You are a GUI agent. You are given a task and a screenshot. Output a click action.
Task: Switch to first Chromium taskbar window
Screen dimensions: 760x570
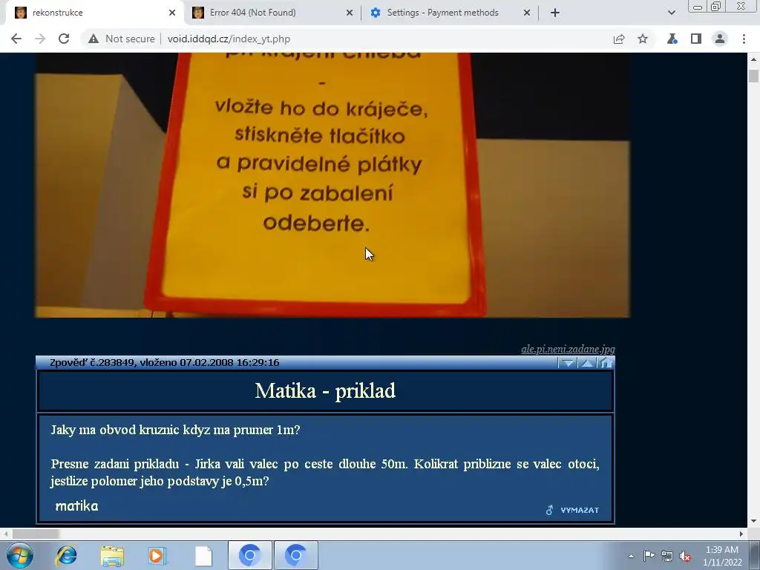(249, 555)
